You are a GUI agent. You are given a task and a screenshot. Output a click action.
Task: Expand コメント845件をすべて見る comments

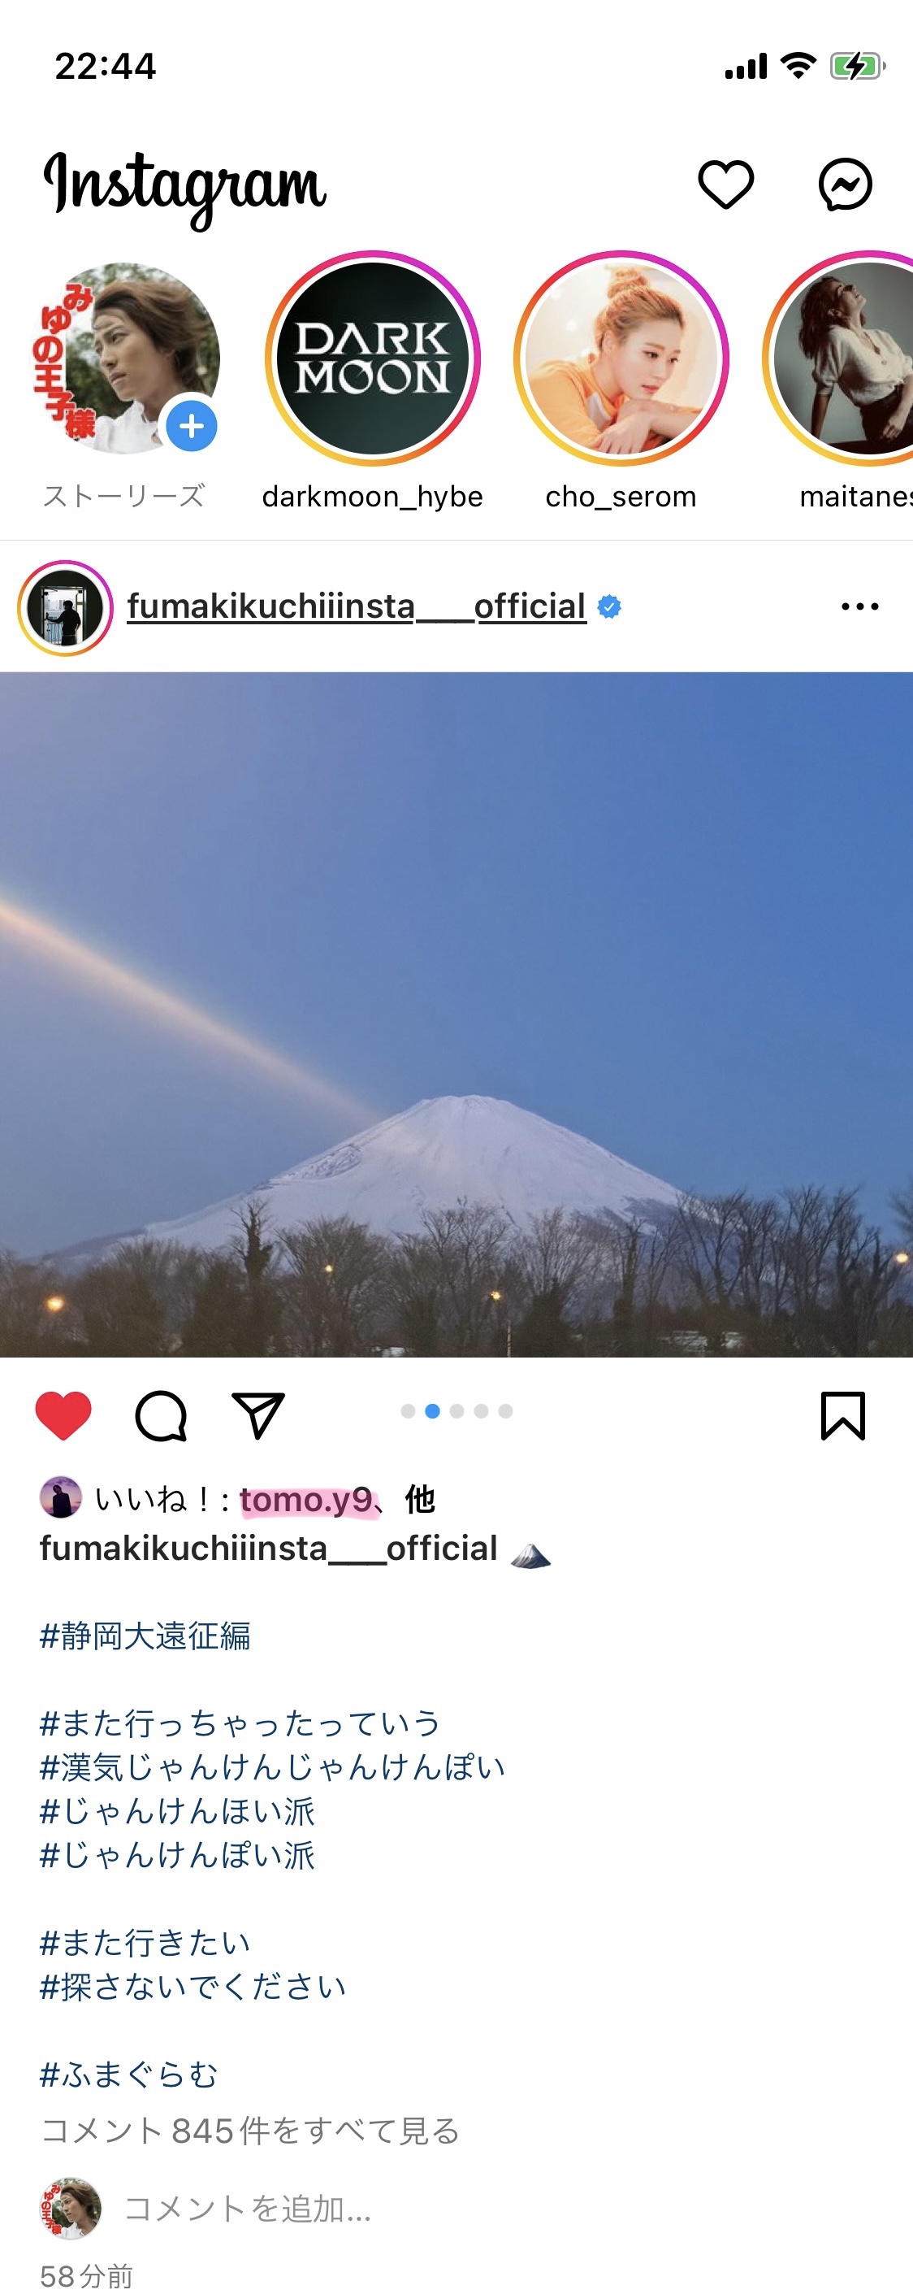click(250, 2131)
